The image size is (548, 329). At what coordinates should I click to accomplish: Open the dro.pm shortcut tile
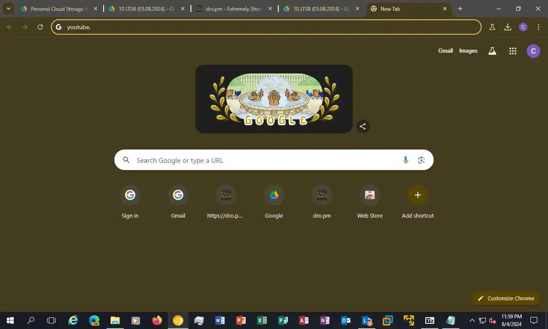point(322,202)
